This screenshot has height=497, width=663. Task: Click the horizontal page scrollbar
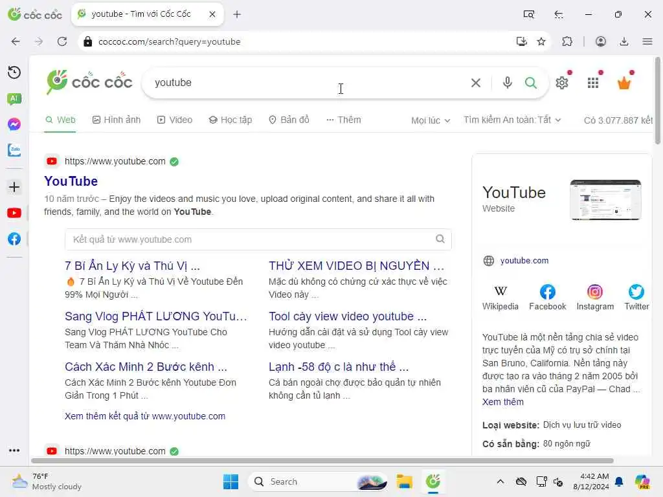pyautogui.click(x=322, y=461)
